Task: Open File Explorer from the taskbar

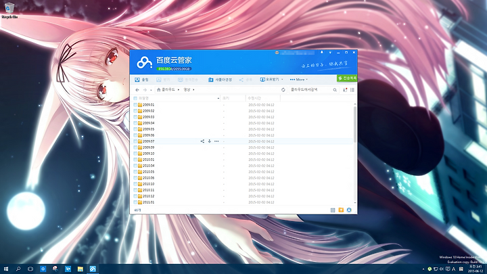Action: 80,269
